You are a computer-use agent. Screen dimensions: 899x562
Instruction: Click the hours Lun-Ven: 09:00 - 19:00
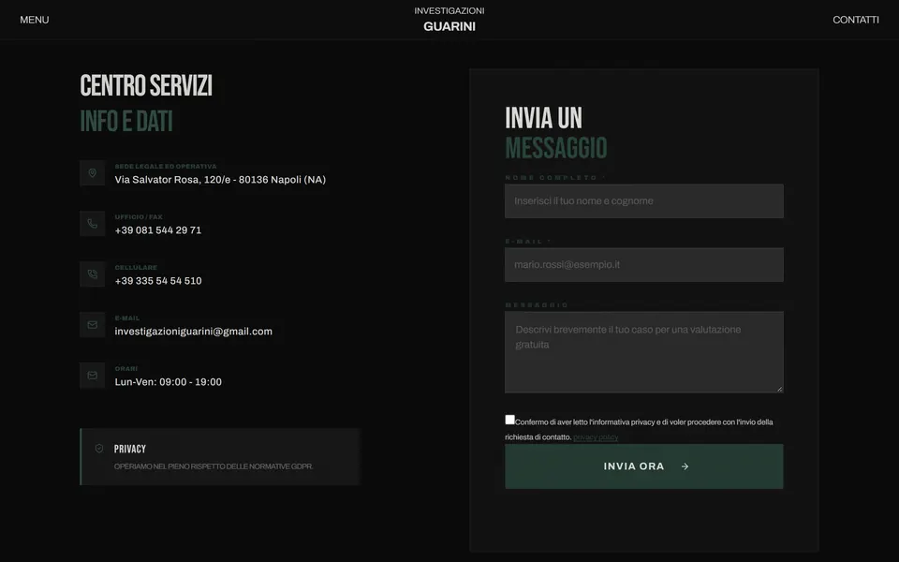pyautogui.click(x=168, y=382)
